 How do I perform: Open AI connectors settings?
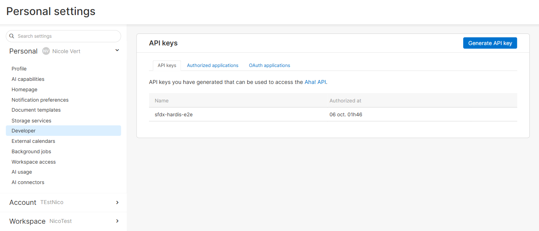coord(28,182)
